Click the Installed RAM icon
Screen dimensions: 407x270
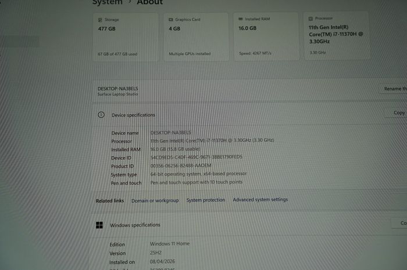coord(241,19)
